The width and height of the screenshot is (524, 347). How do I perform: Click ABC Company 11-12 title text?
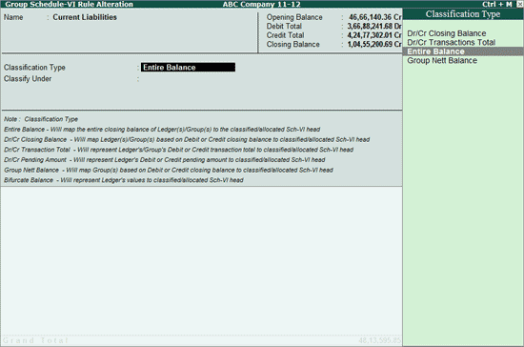tap(262, 5)
